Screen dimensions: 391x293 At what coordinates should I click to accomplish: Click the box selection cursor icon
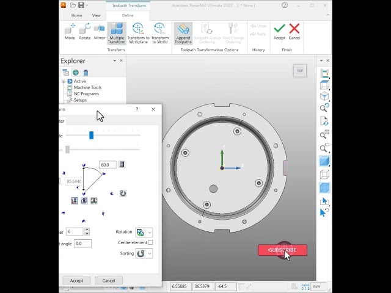[x=324, y=201]
